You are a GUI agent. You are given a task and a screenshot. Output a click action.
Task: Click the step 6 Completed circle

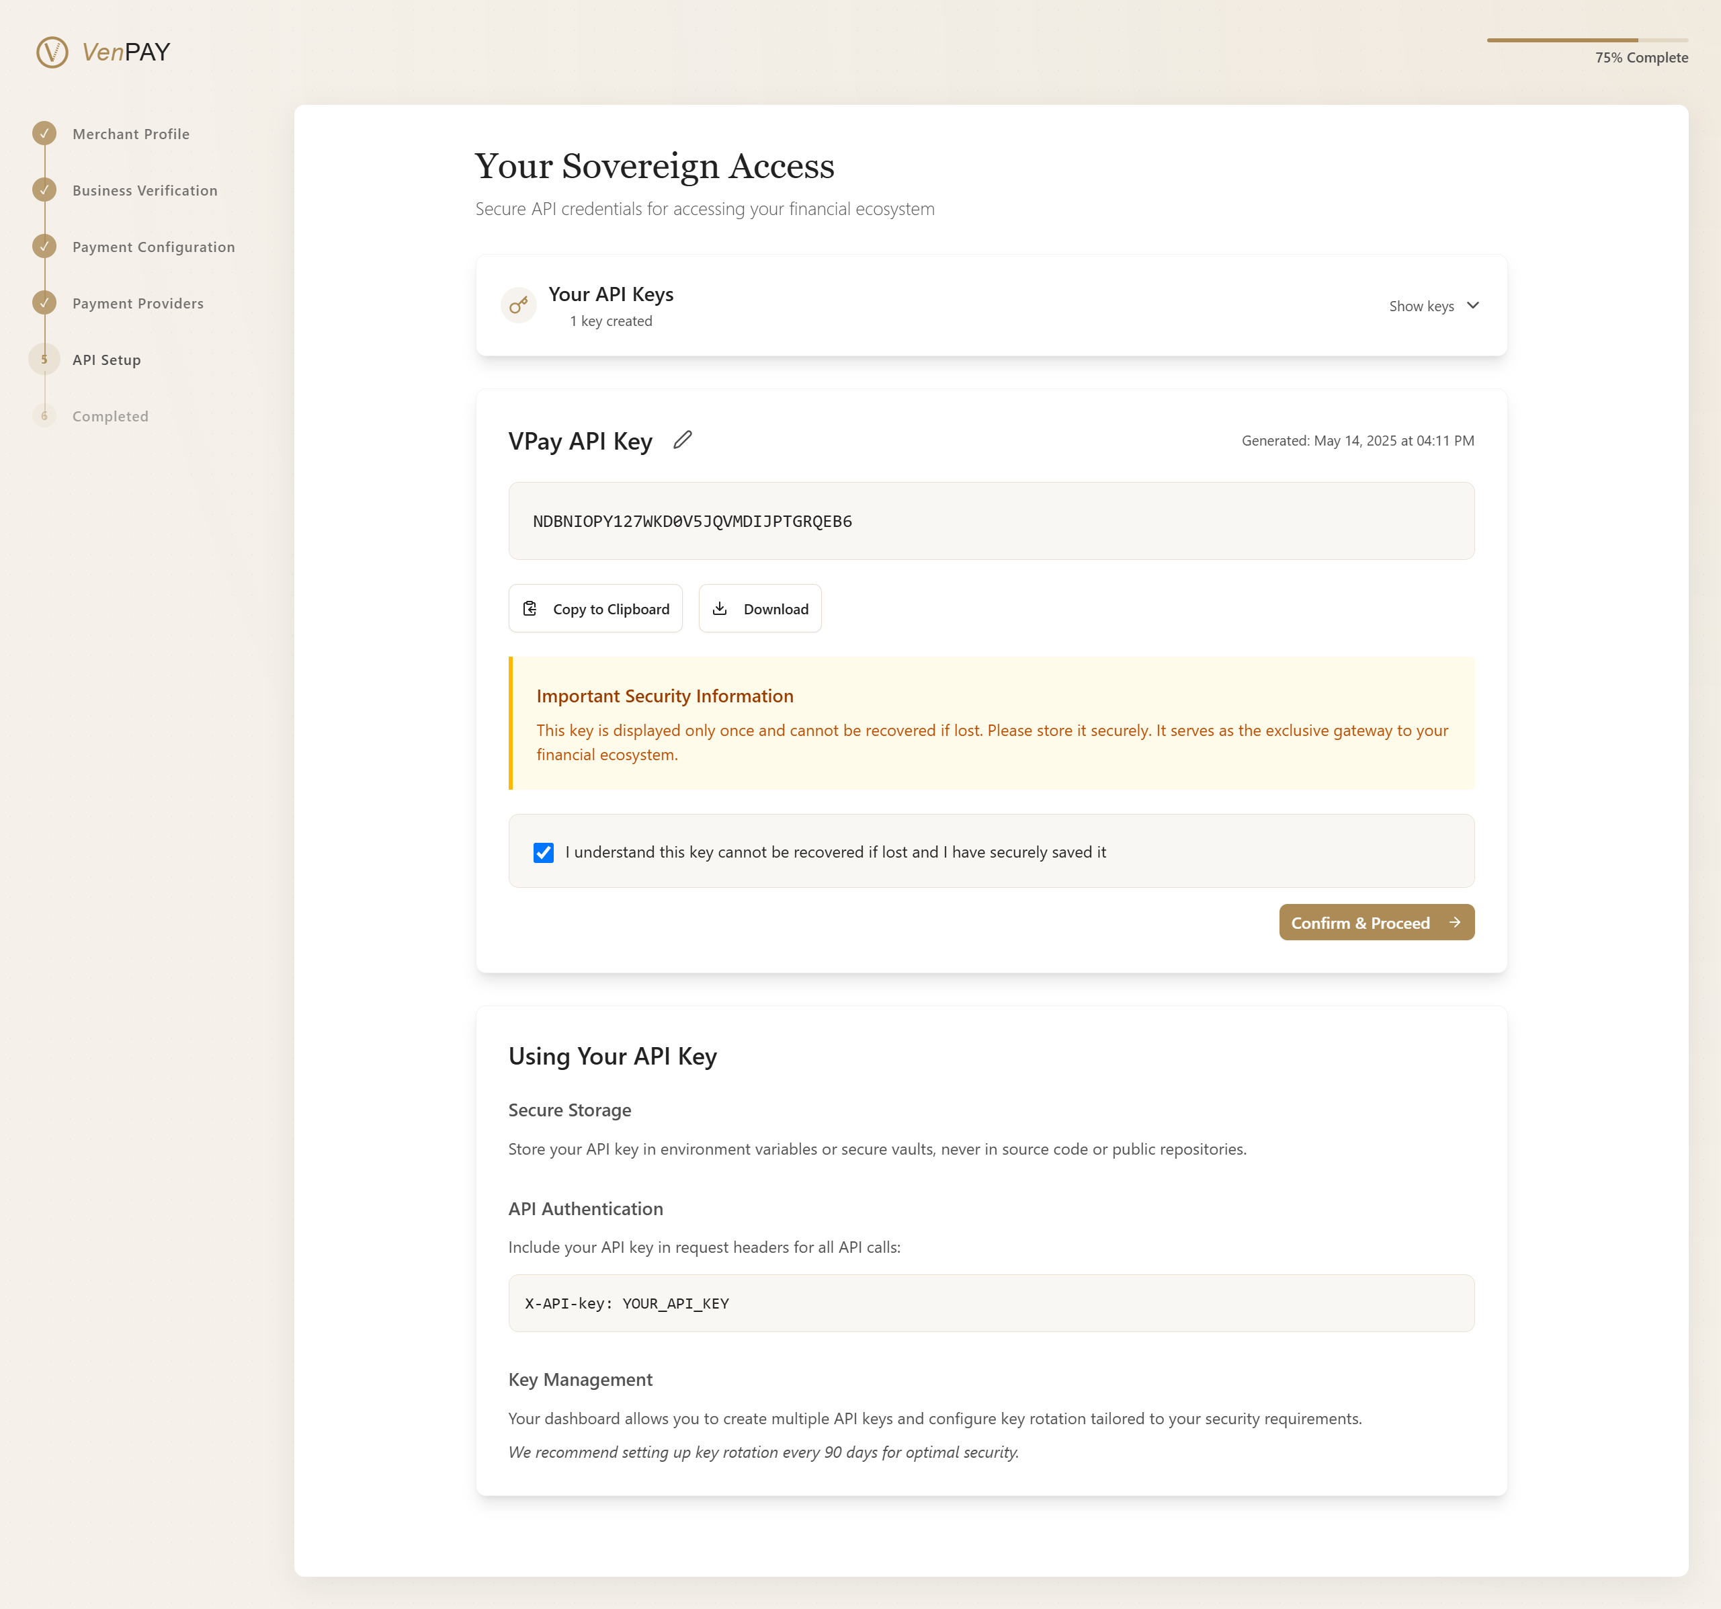(44, 415)
